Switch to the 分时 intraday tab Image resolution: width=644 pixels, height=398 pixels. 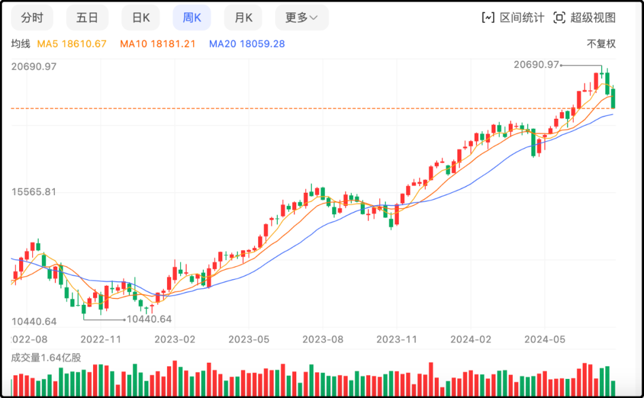[x=32, y=17]
